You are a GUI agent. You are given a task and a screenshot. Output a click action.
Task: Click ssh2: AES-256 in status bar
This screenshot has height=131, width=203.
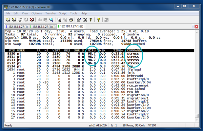coord(98,125)
